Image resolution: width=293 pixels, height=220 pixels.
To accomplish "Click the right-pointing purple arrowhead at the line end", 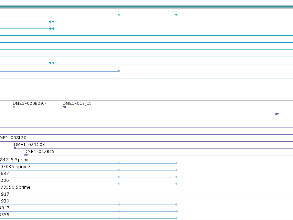I will click(277, 114).
